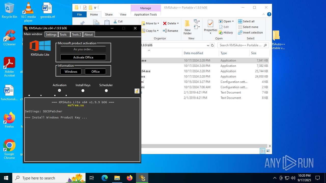Select the greenkb.rtf desktop file
This screenshot has width=326, height=183.
click(47, 11)
